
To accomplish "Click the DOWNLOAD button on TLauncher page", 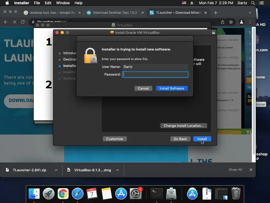I will 19,101.
